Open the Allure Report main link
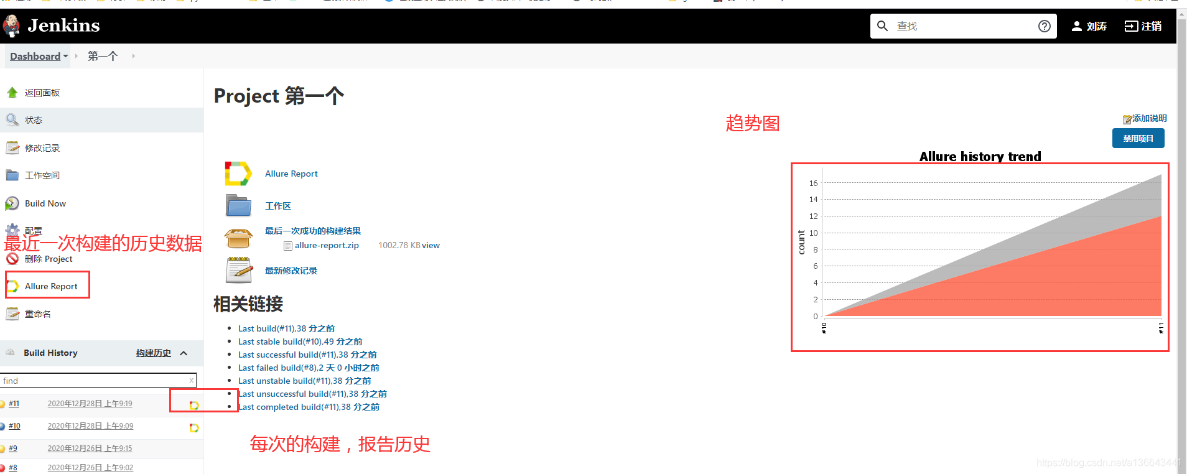Screen dimensions: 1187x474 291,174
